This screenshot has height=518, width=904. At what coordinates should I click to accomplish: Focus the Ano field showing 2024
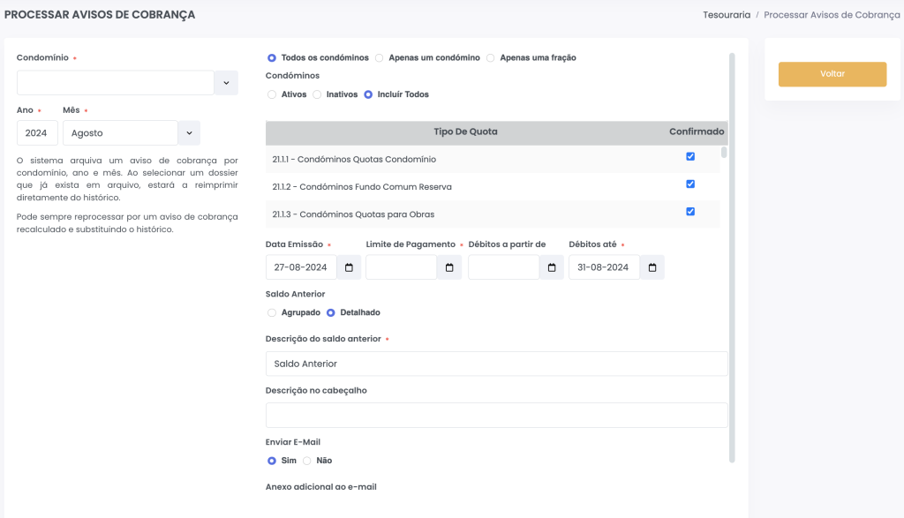point(37,133)
